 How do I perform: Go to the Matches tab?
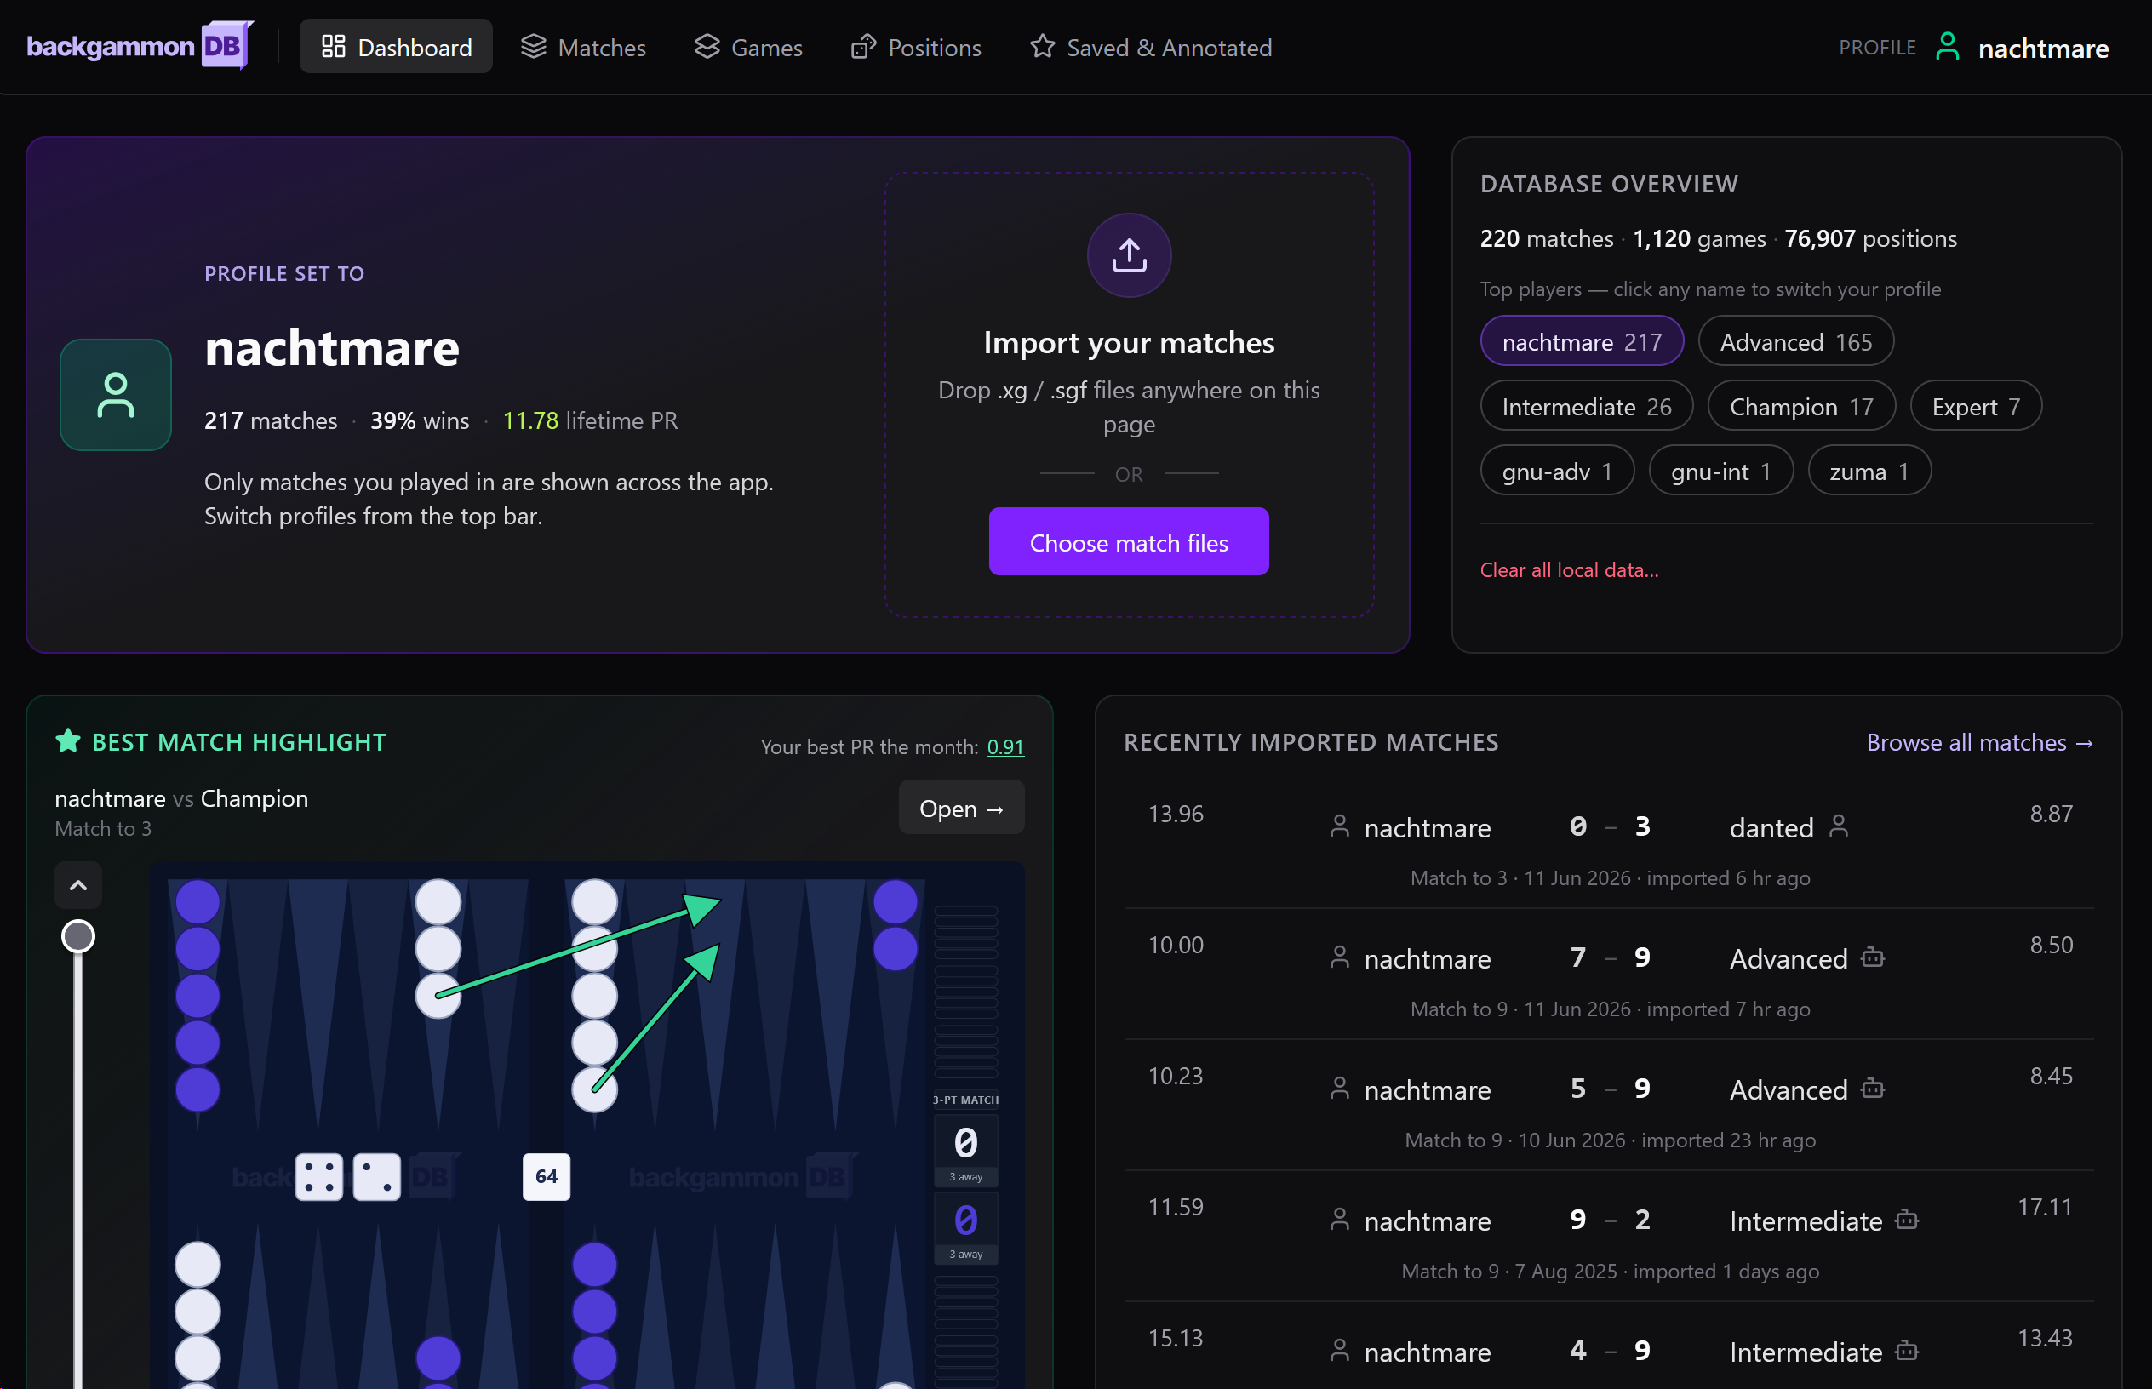click(584, 47)
